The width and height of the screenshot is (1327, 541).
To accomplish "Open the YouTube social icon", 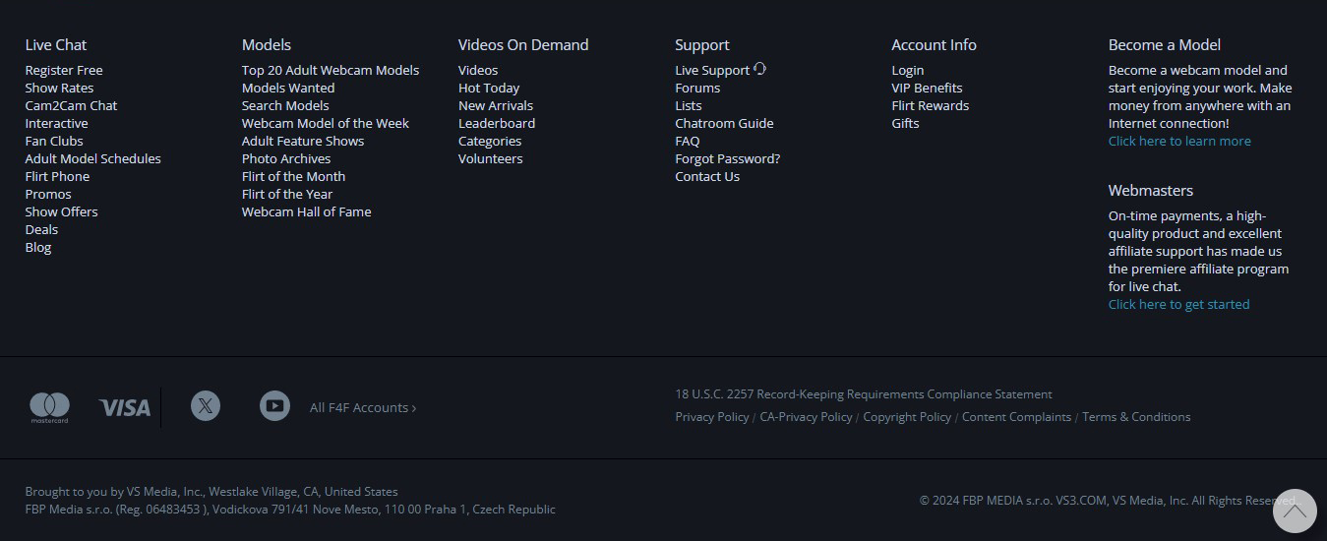I will 274,405.
